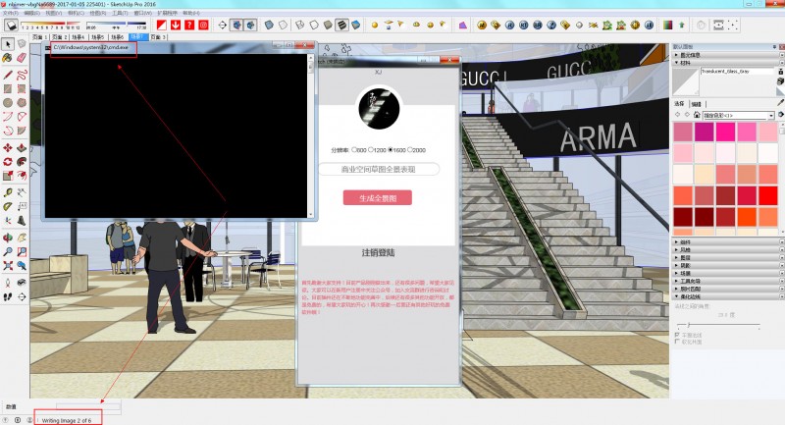Image resolution: width=785 pixels, height=425 pixels.
Task: Click the round avatar image in the panorama dialog
Action: tap(379, 108)
